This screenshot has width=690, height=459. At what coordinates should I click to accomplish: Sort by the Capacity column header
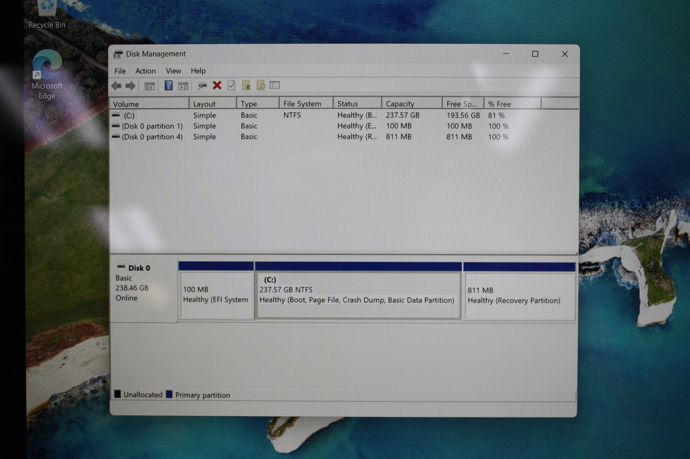pyautogui.click(x=412, y=104)
